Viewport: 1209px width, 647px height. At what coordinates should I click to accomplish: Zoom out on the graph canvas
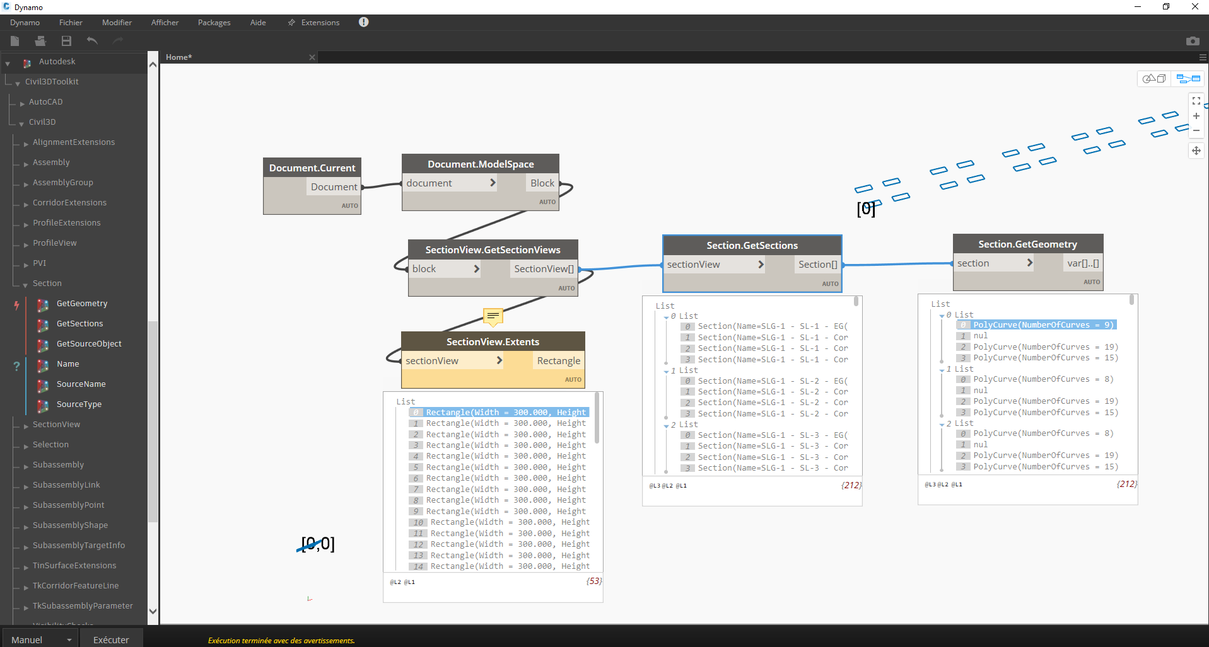pyautogui.click(x=1196, y=130)
